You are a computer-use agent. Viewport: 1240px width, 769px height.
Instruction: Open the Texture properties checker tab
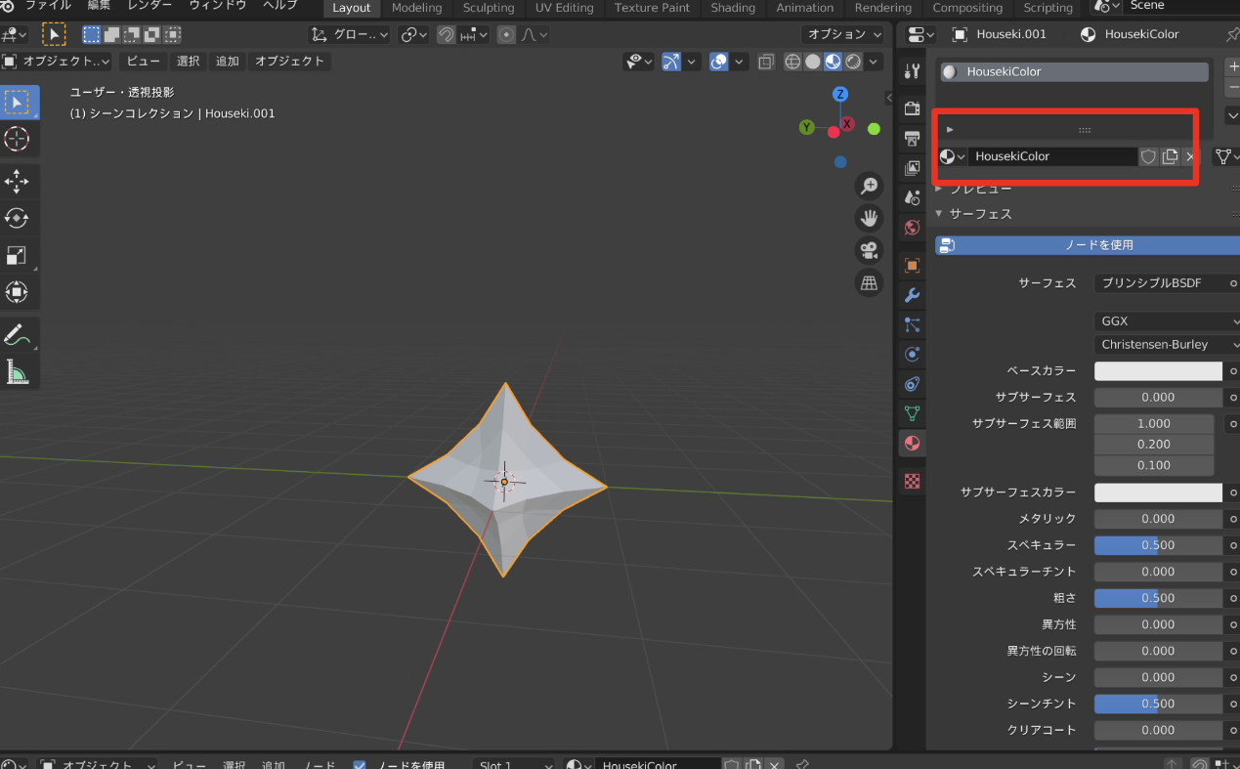click(912, 480)
